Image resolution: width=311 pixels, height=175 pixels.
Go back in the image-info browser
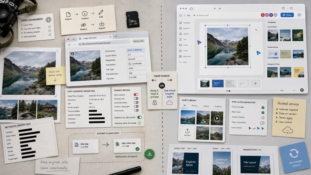[69, 45]
